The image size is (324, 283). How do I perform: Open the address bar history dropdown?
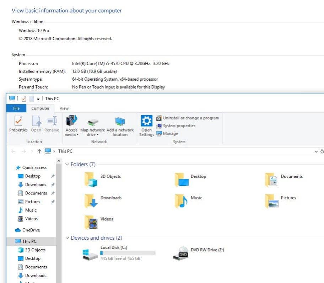tap(316, 151)
